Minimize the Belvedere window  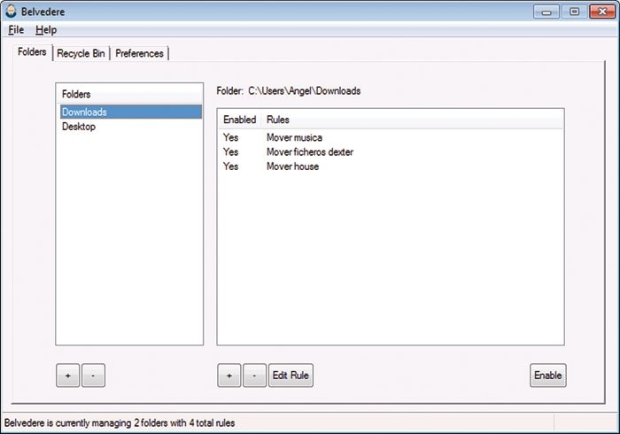pyautogui.click(x=546, y=12)
